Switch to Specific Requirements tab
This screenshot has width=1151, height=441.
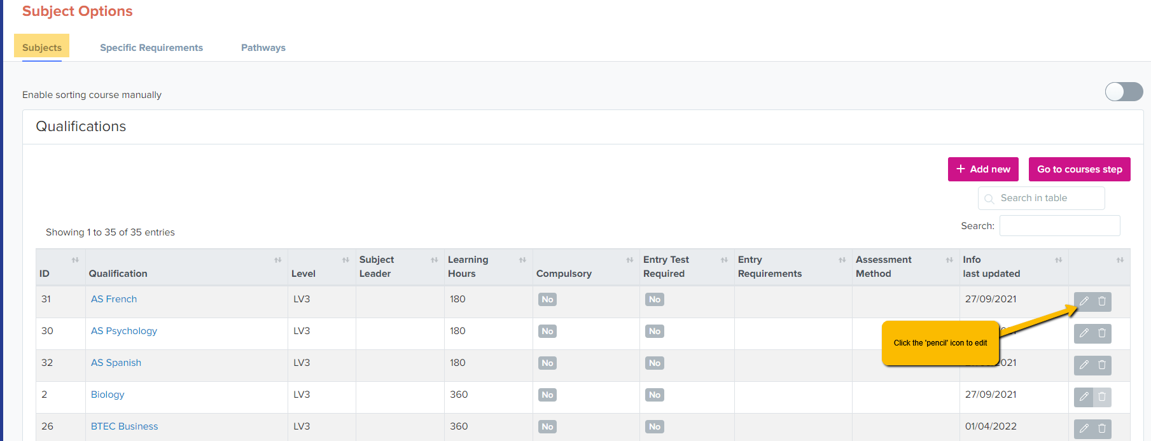click(x=151, y=47)
